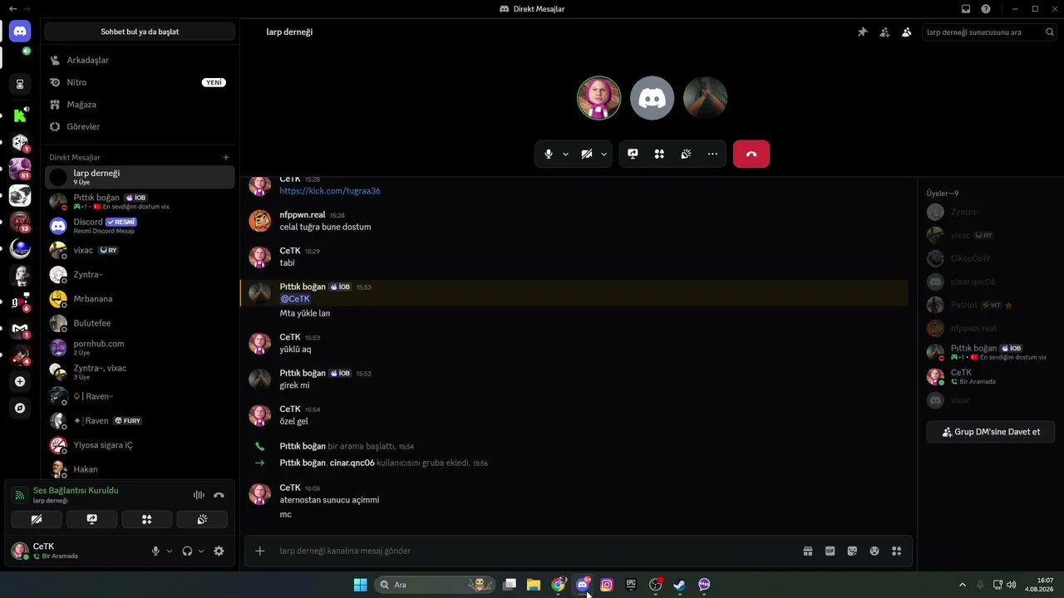Open the Mağaza page
Viewport: 1064px width, 598px height.
[140, 105]
